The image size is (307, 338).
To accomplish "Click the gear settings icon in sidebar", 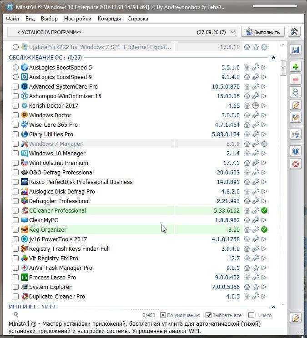I will pos(295,134).
